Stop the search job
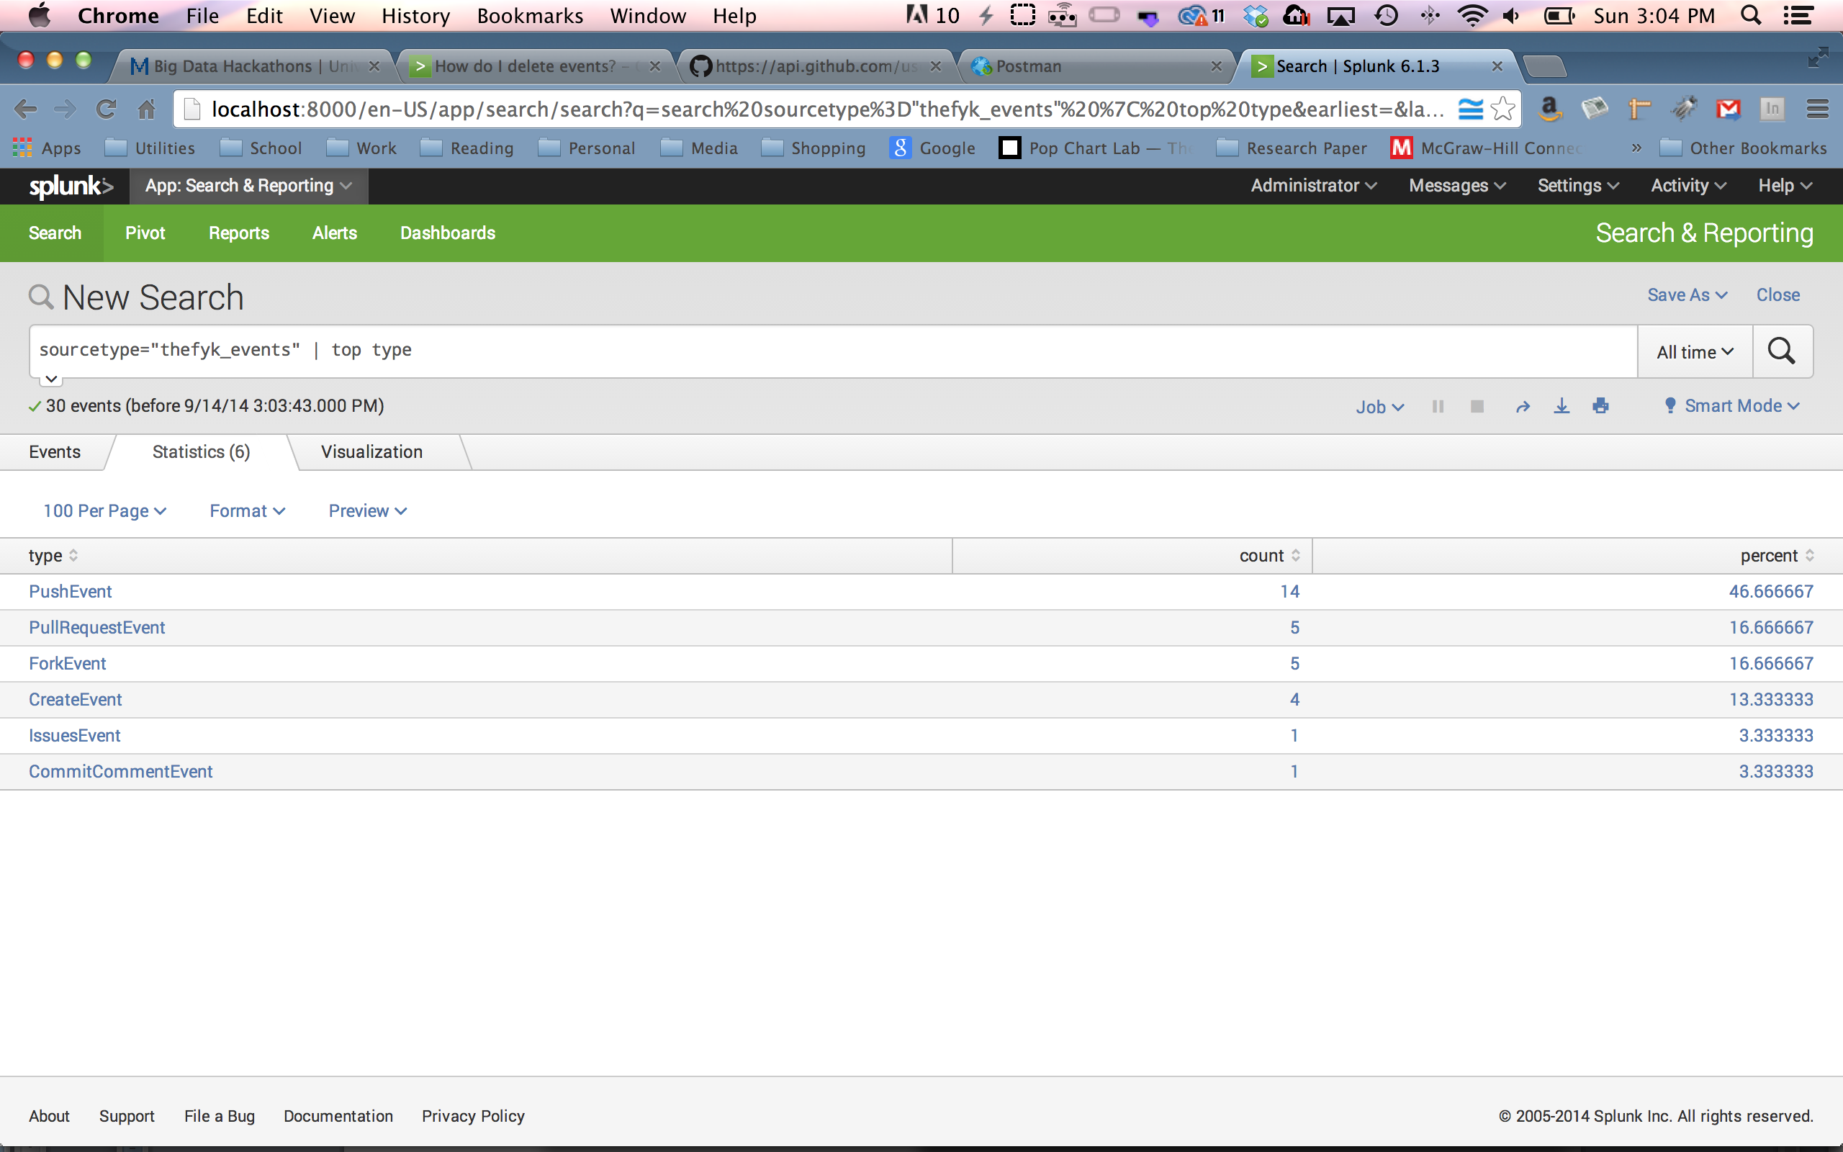The image size is (1843, 1152). 1477,406
